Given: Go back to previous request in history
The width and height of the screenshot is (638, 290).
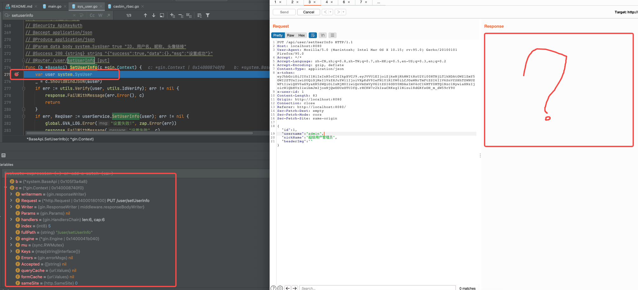Looking at the screenshot, I should (x=325, y=12).
